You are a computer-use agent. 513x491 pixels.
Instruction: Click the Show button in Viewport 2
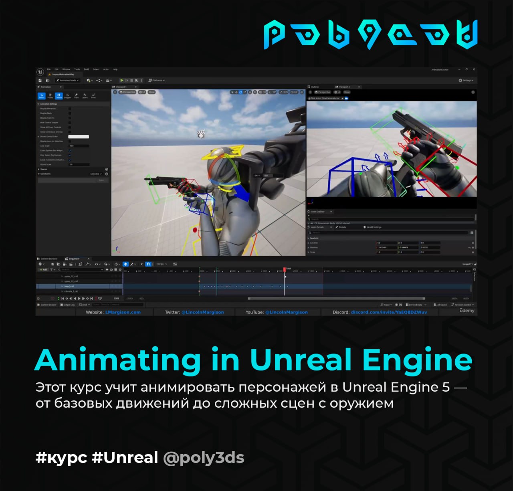347,92
